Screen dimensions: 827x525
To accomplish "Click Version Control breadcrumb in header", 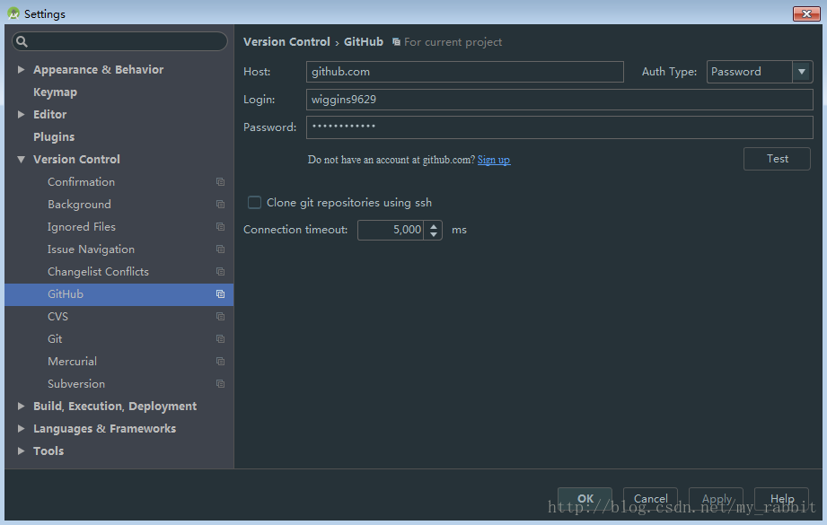I will [x=286, y=41].
